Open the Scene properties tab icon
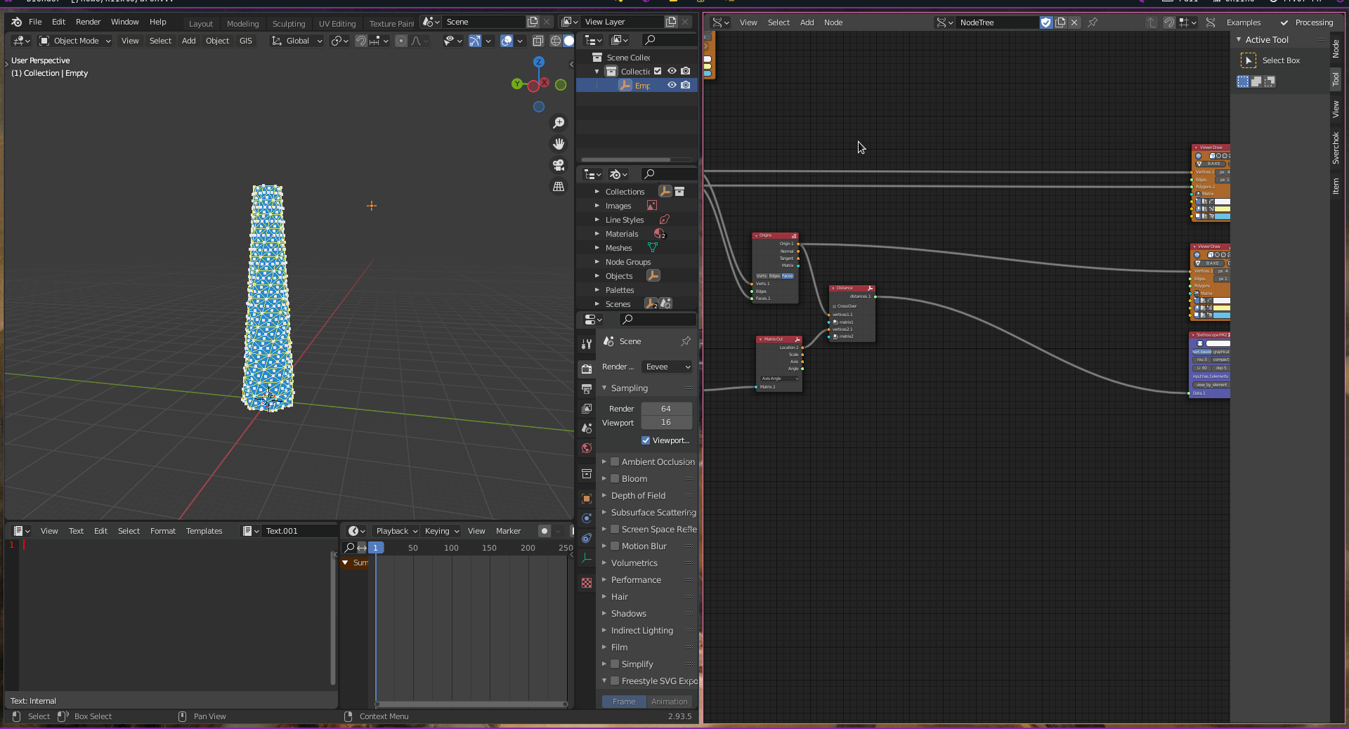The height and width of the screenshot is (729, 1349). pos(587,428)
